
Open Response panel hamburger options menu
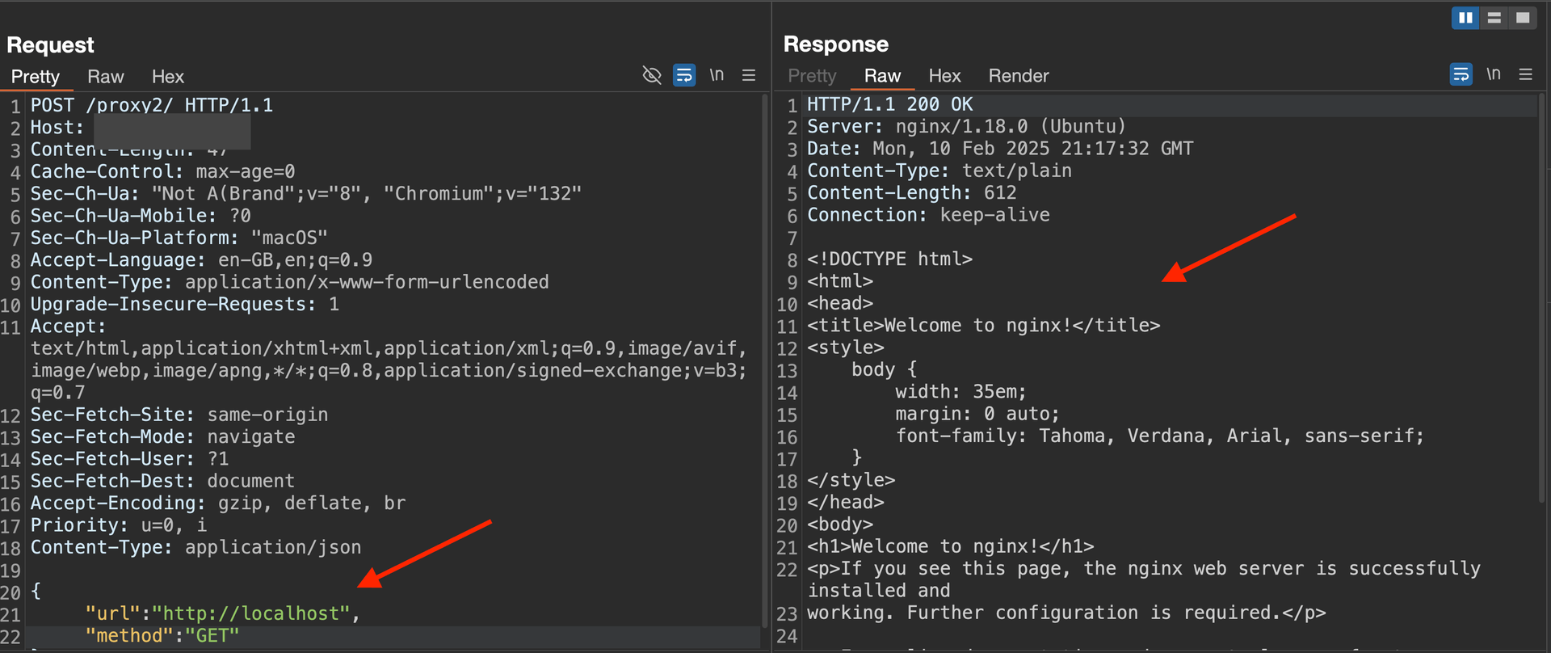point(1525,74)
